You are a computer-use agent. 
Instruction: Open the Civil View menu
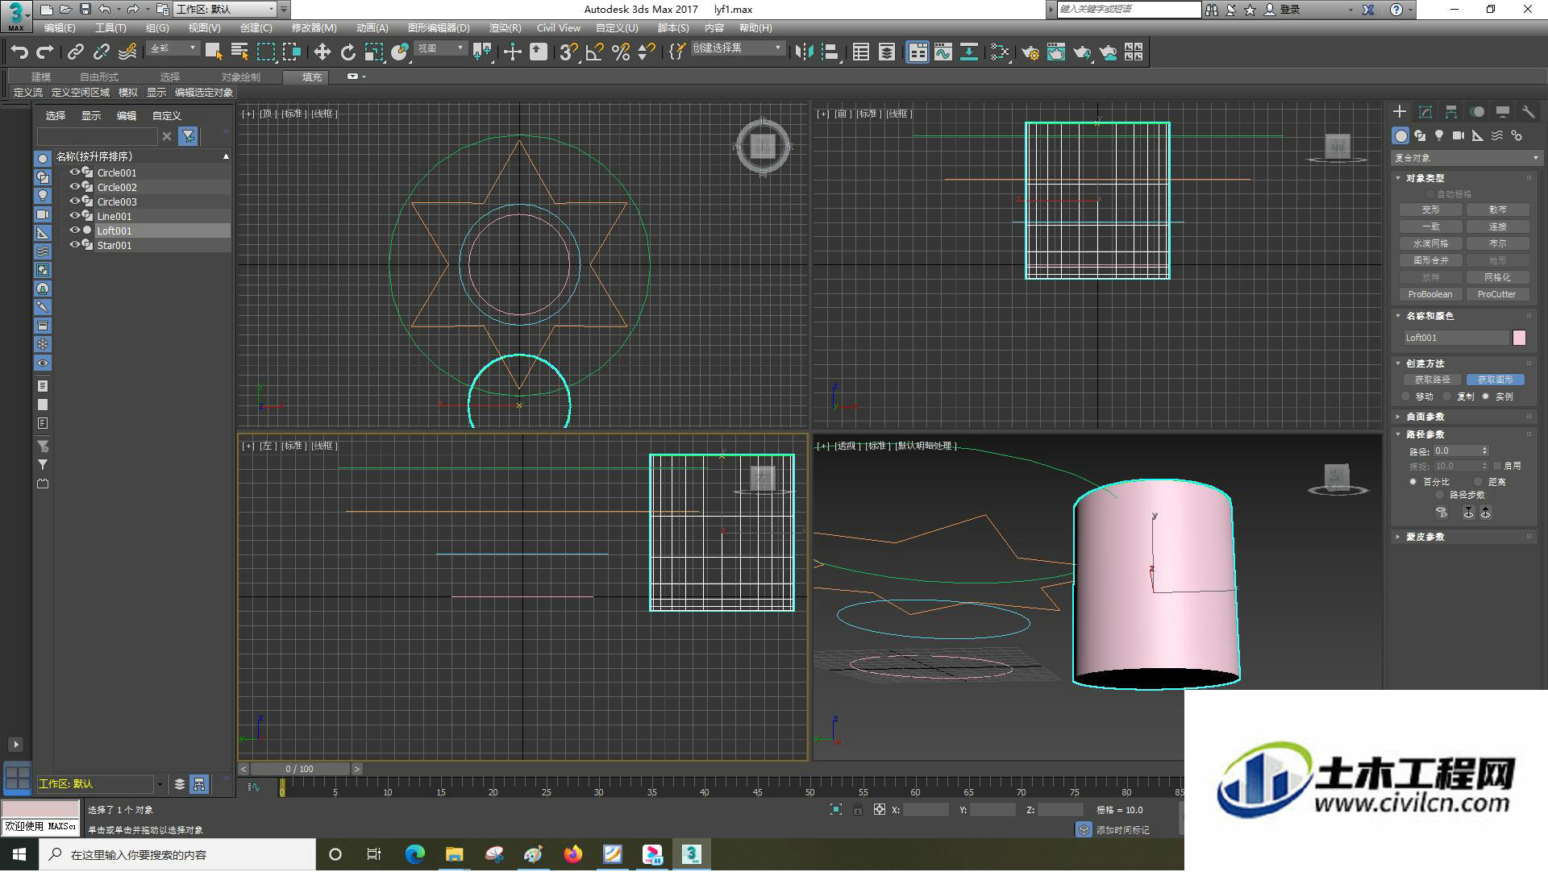point(558,28)
